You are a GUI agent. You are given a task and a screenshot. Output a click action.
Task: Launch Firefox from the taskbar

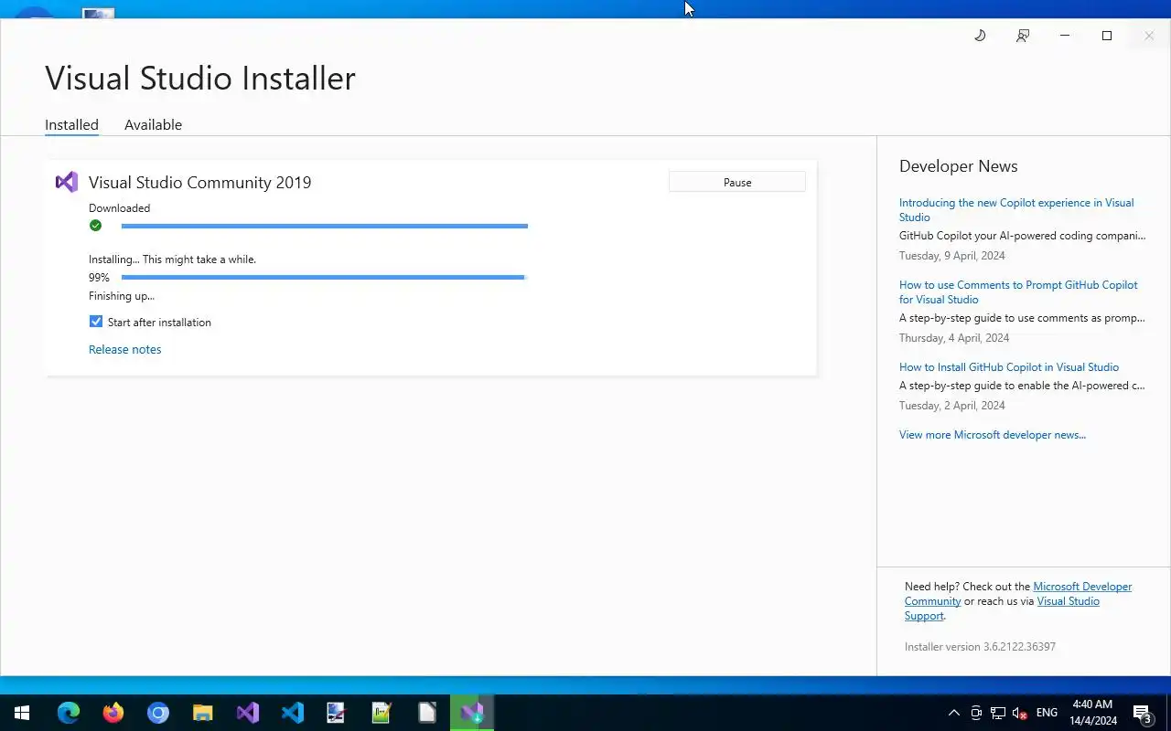pyautogui.click(x=113, y=713)
